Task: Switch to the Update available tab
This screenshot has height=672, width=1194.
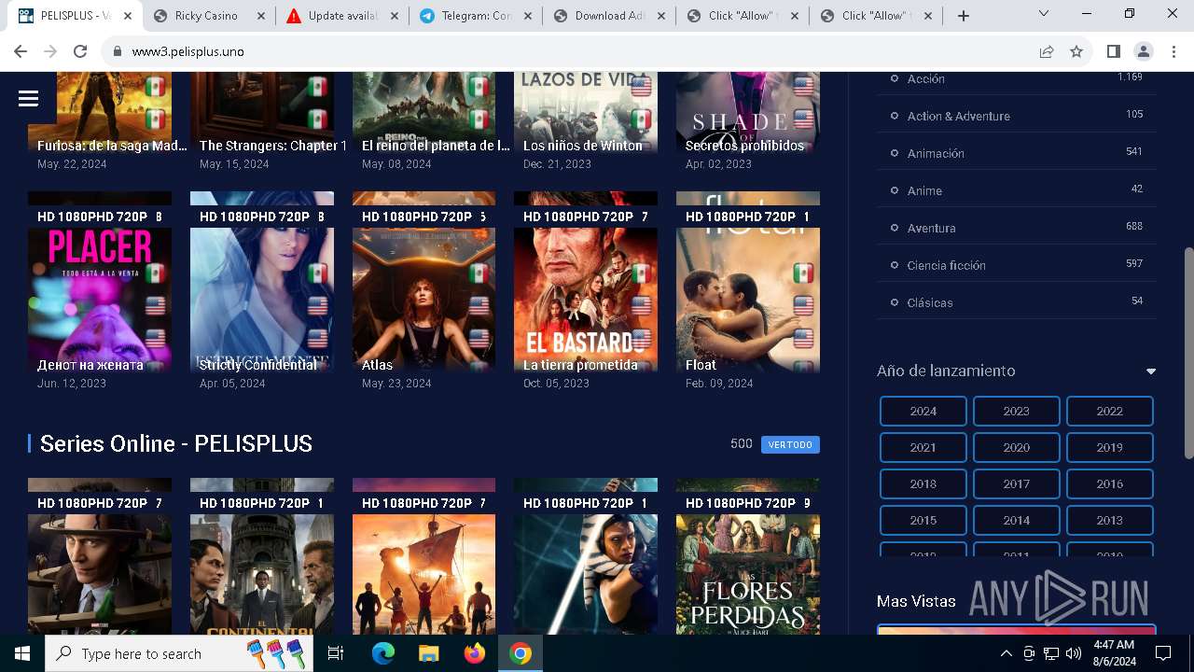Action: pos(340,16)
